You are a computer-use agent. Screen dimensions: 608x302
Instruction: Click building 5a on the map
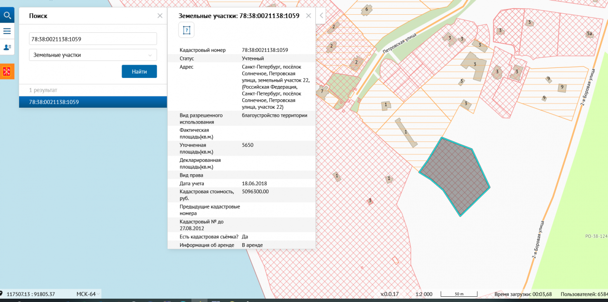click(x=589, y=34)
